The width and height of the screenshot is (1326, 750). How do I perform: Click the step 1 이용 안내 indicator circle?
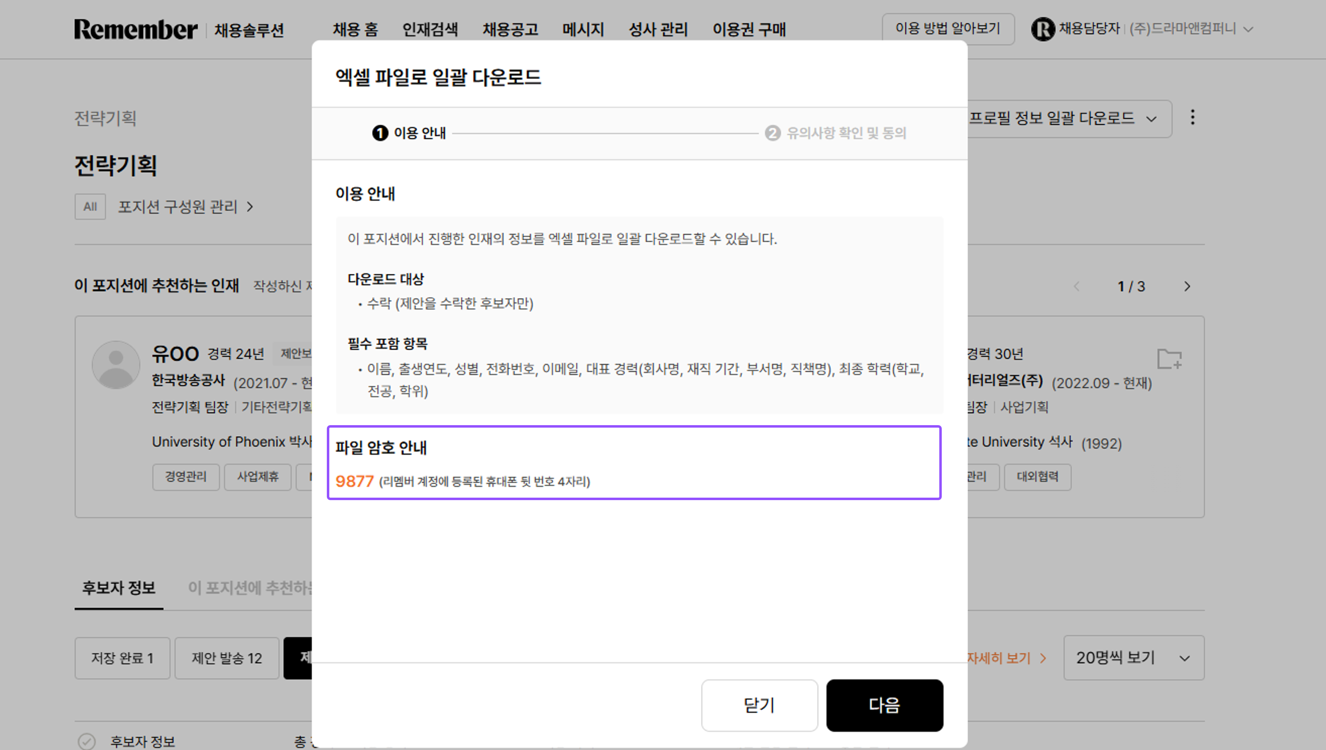[x=380, y=133]
